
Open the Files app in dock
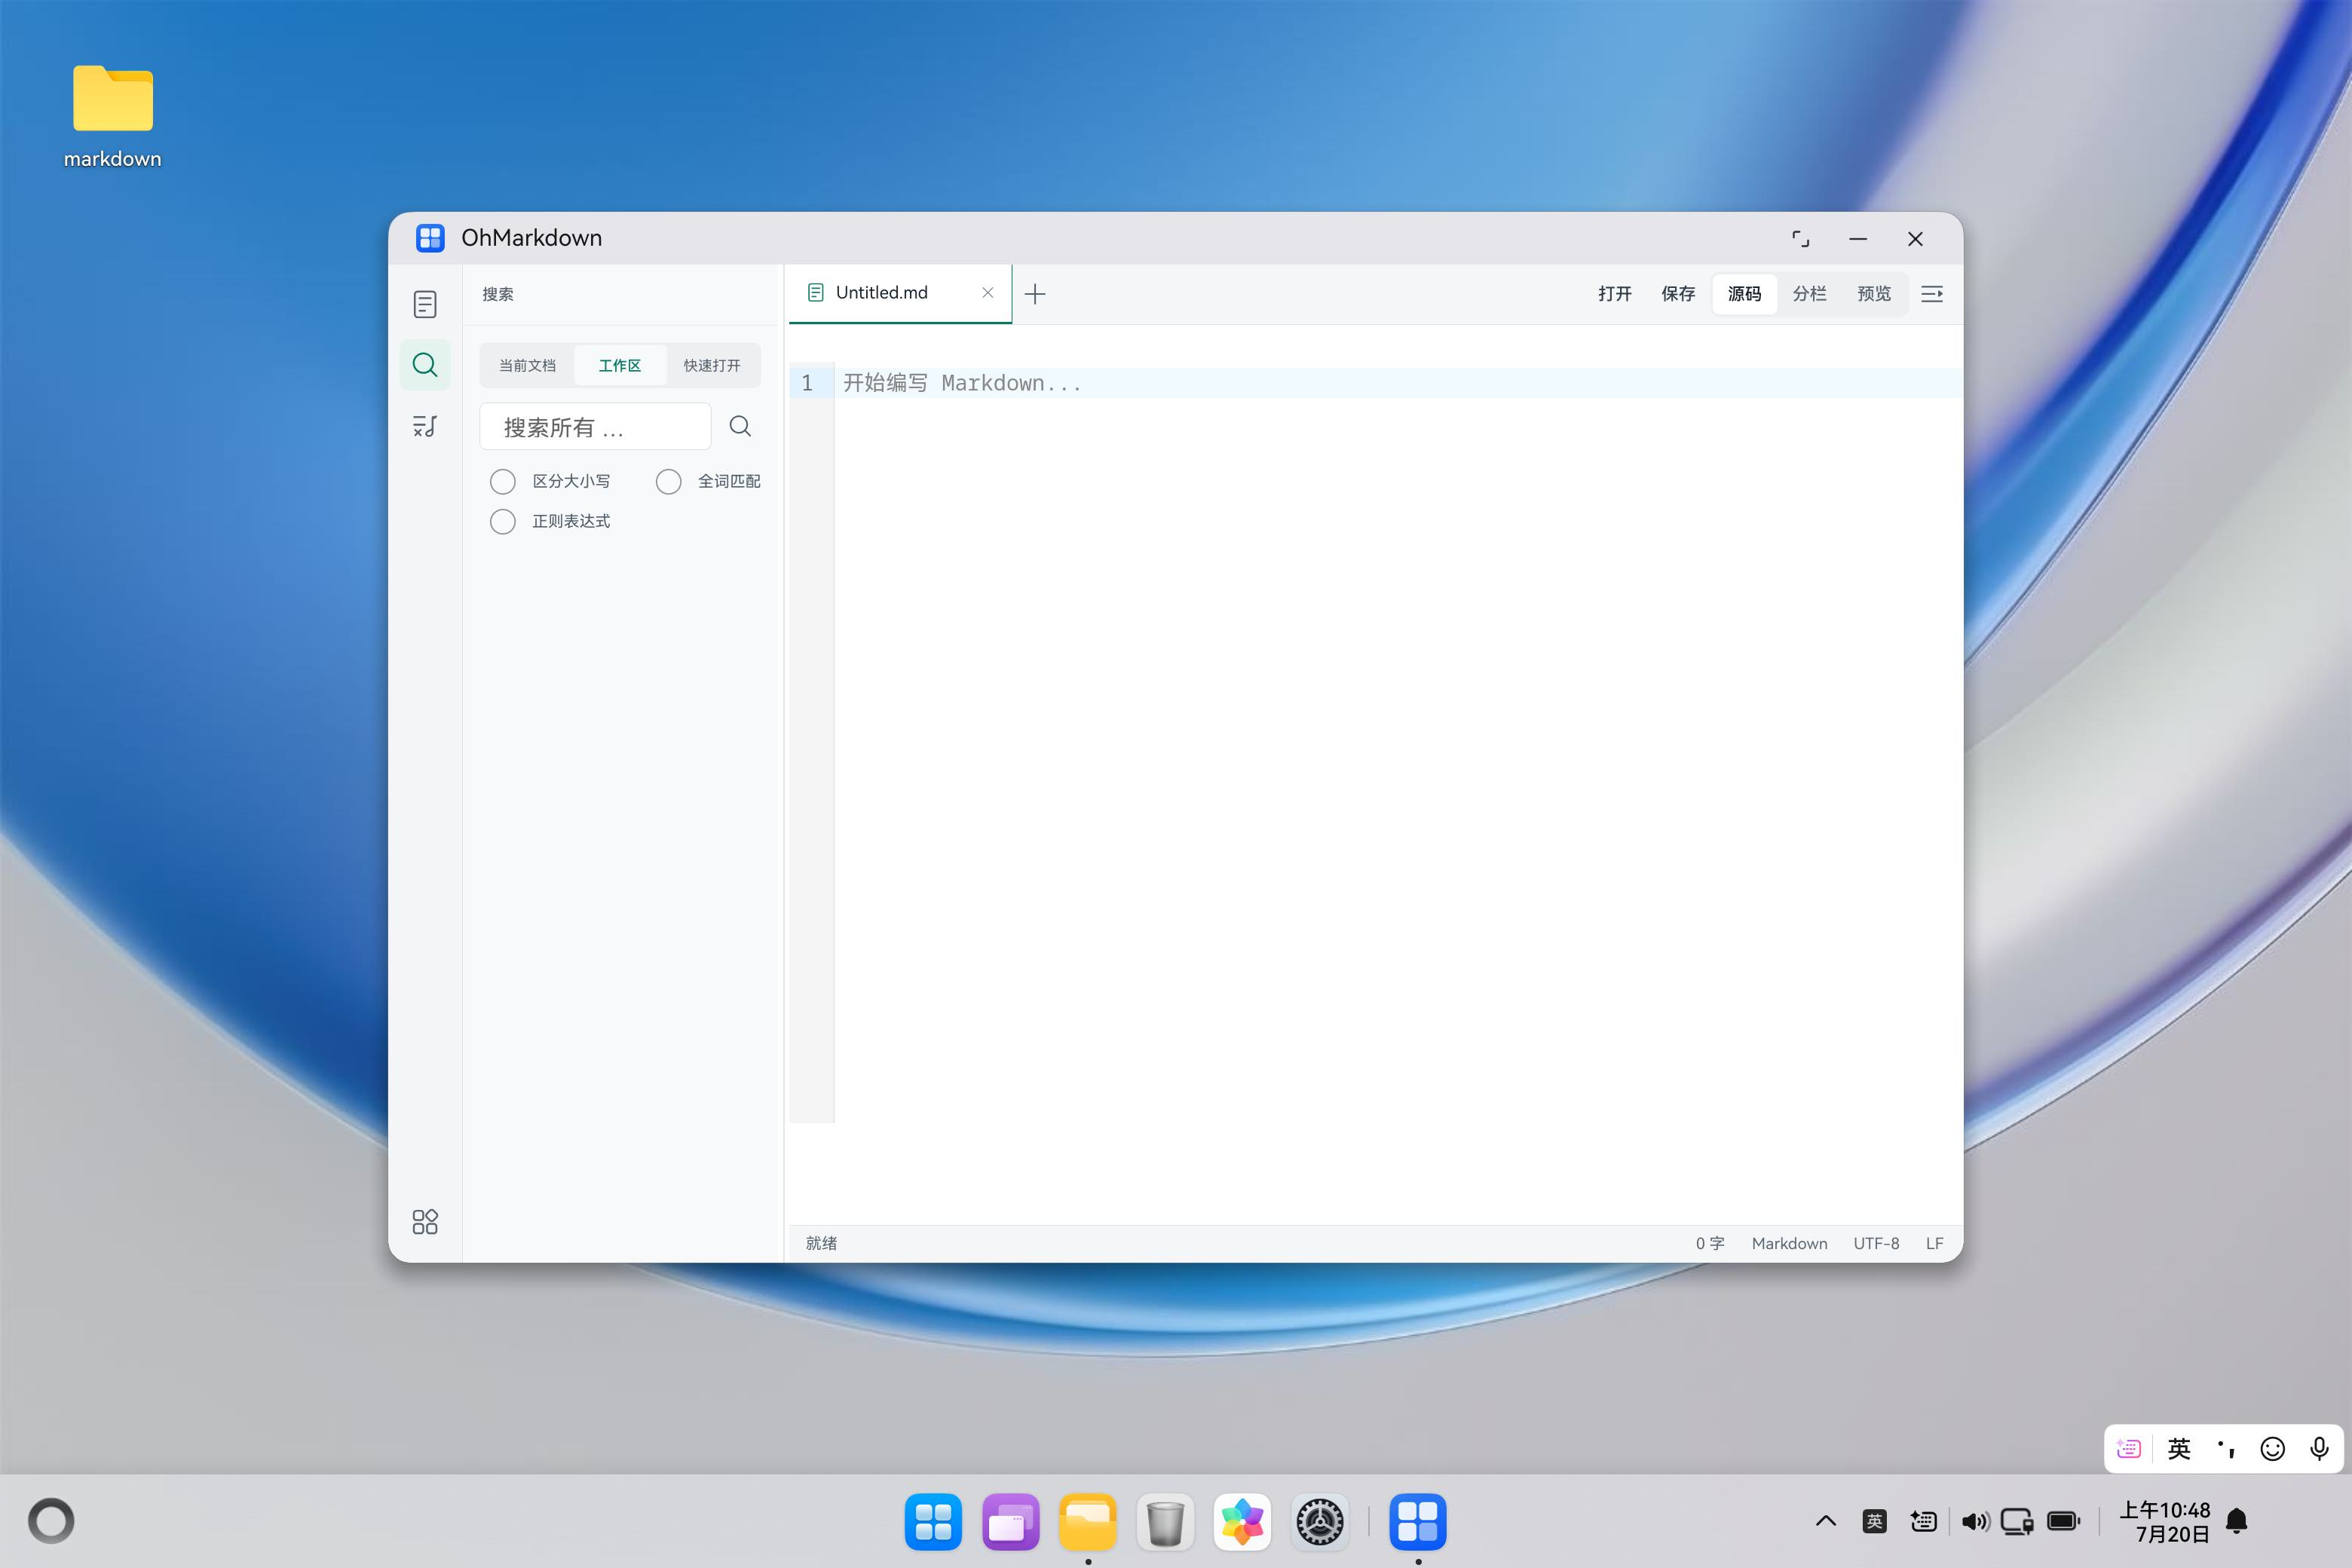[1088, 1521]
